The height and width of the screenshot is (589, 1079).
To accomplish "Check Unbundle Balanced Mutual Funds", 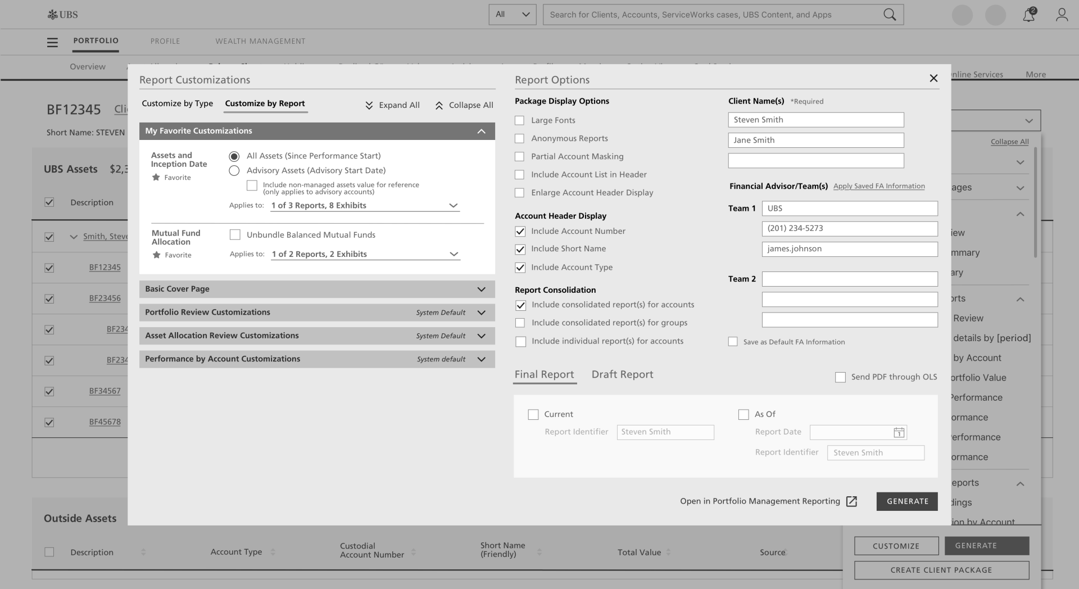I will (x=235, y=234).
